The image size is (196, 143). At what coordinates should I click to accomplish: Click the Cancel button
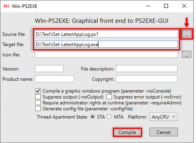163,132
